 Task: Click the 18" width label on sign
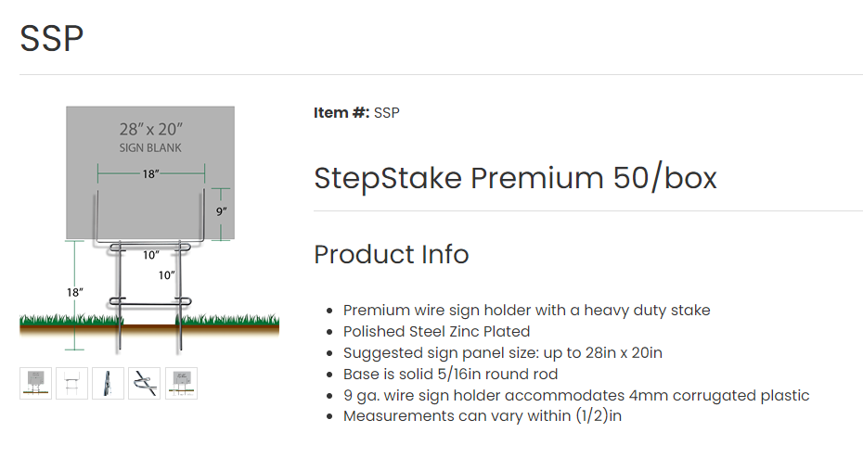coord(150,173)
